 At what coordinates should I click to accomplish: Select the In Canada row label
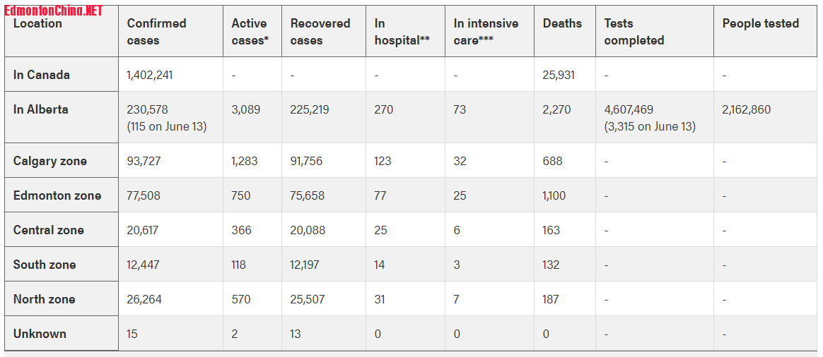pyautogui.click(x=42, y=75)
